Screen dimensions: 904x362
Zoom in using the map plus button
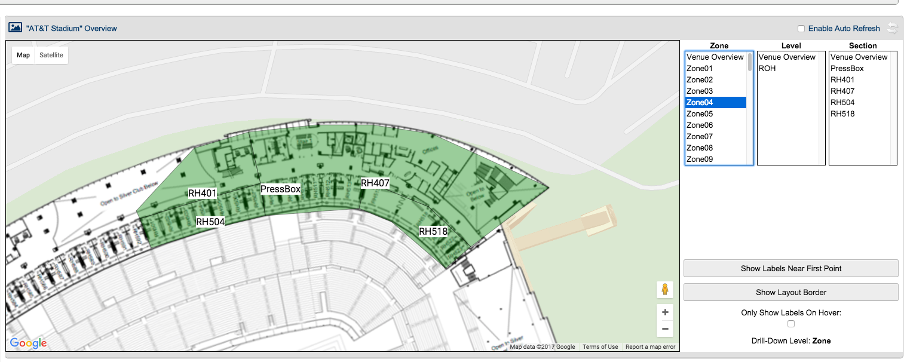tap(664, 312)
